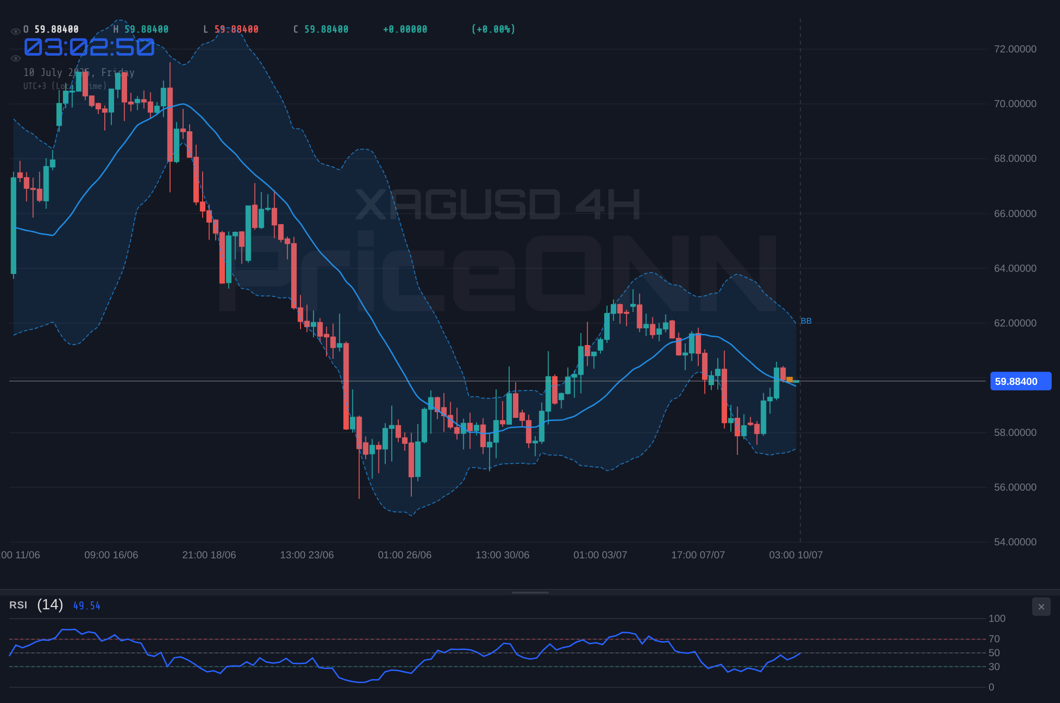Toggle the eye icon beside the OHLC values
The height and width of the screenshot is (703, 1060).
(x=15, y=32)
